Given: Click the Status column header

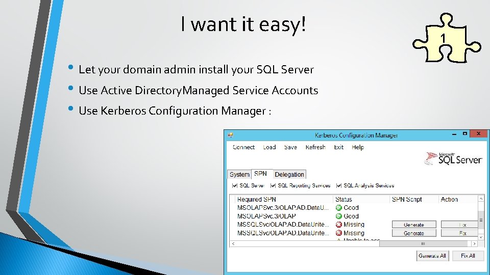Looking at the screenshot, I should pos(361,199).
